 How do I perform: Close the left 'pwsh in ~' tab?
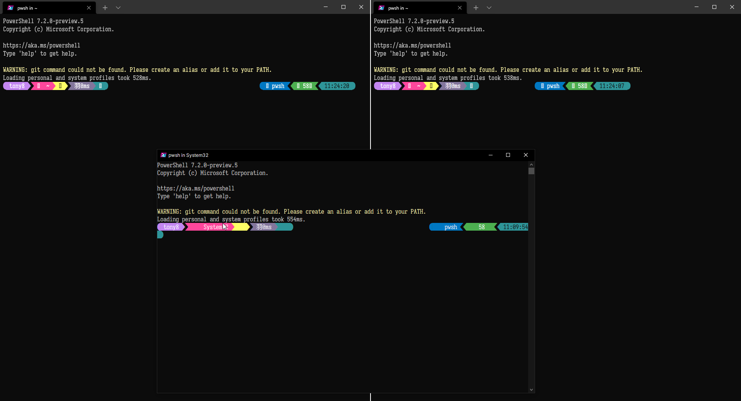pyautogui.click(x=89, y=8)
